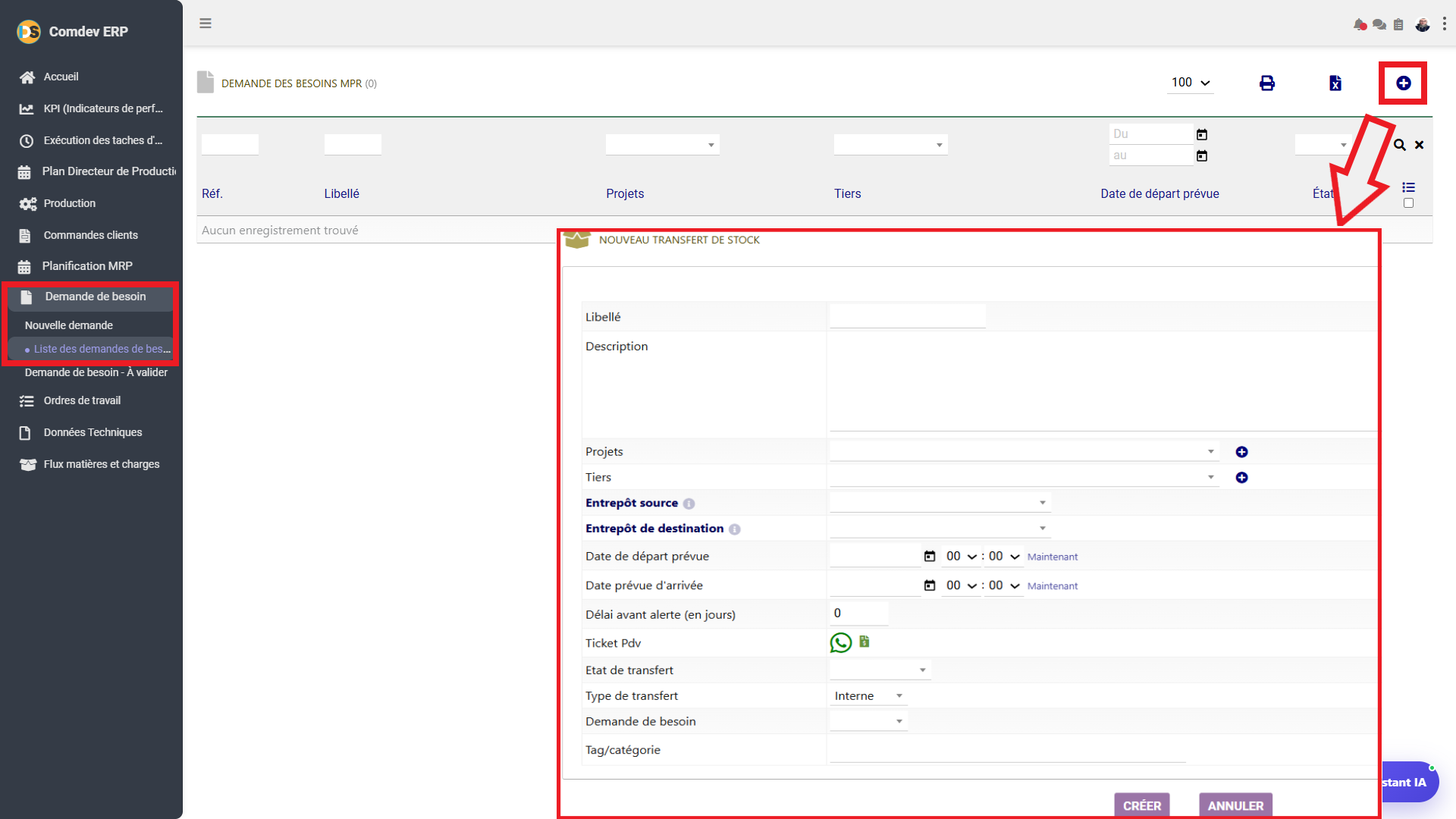Image resolution: width=1456 pixels, height=819 pixels.
Task: Click the ANNULER button
Action: pyautogui.click(x=1235, y=805)
